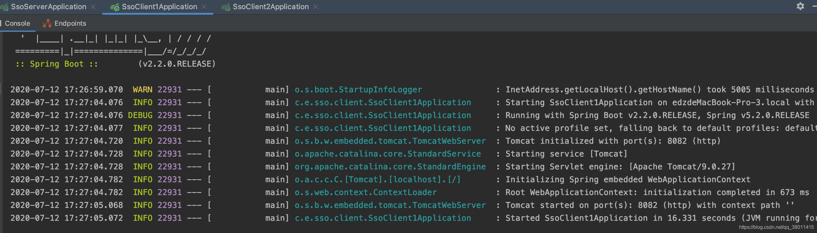Switch to the SsoServerApplication run tab
Viewport: 817px width, 233px height.
pos(48,7)
